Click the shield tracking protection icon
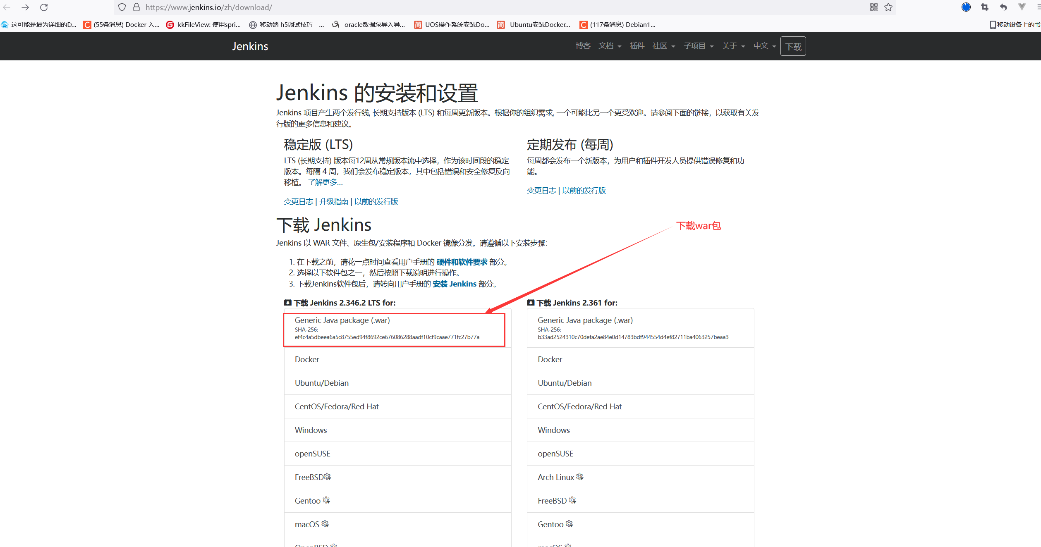 coord(122,7)
